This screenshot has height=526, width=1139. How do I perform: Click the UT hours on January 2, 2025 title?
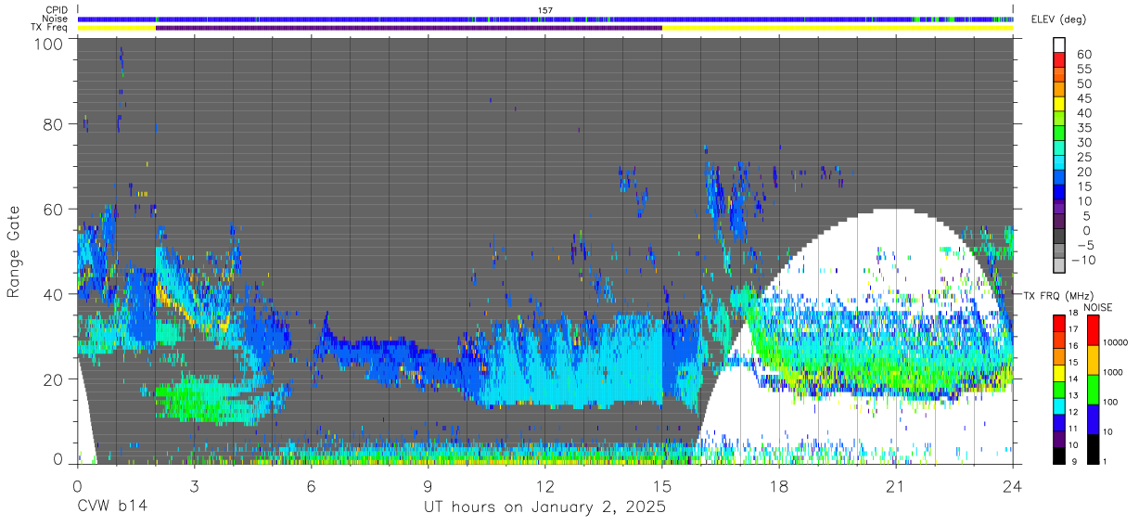544,508
